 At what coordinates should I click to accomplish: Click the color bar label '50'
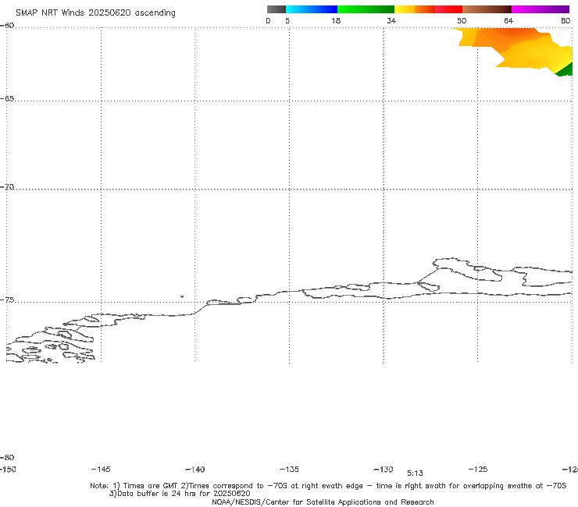[462, 20]
